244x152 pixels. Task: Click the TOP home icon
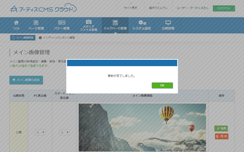click(x=16, y=23)
